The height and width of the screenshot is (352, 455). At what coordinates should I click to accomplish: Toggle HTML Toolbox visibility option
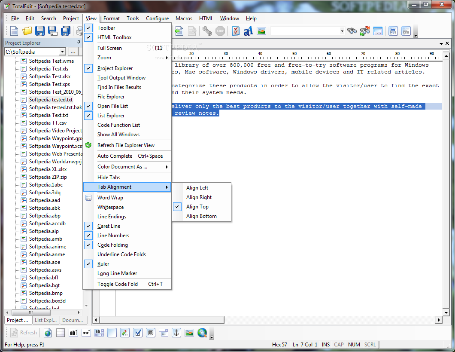point(127,37)
